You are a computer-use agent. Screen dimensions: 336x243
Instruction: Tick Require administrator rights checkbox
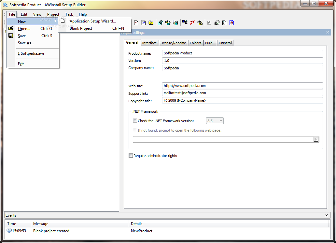tap(131, 155)
